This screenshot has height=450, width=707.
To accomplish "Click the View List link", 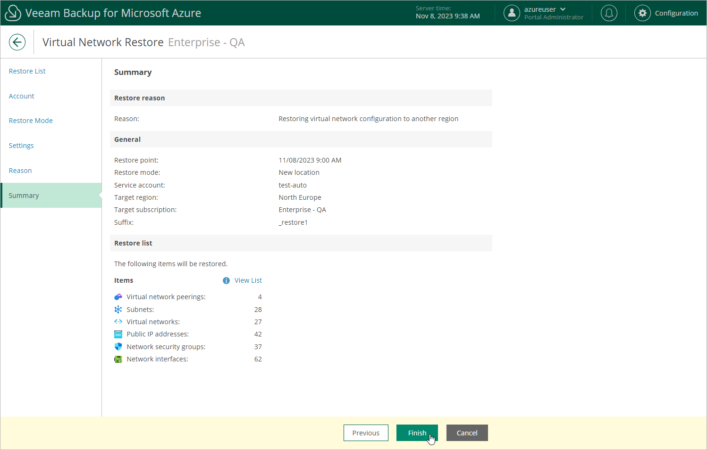I will point(248,280).
